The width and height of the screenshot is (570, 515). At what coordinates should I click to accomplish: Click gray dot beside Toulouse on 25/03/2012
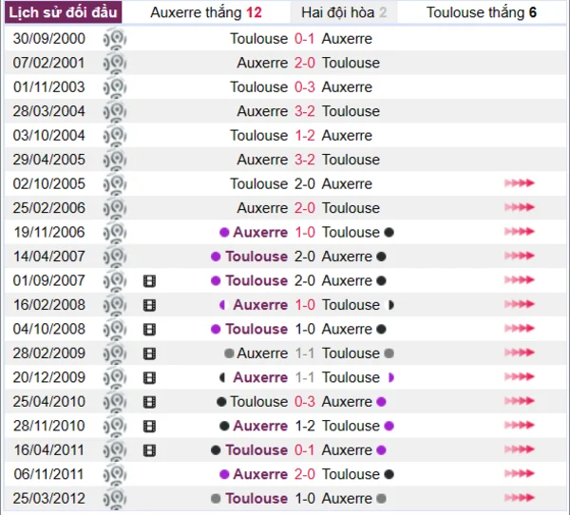pyautogui.click(x=216, y=499)
